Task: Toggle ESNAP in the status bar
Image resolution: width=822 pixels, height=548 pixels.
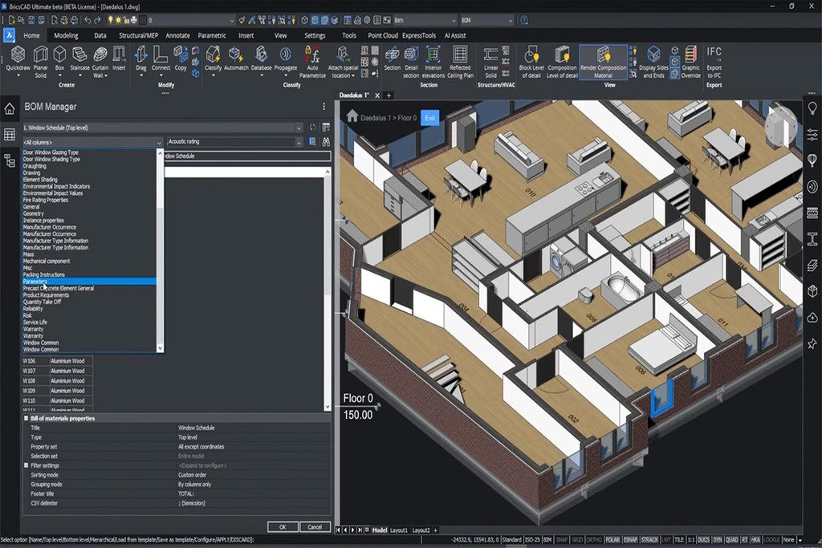Action: coord(632,540)
